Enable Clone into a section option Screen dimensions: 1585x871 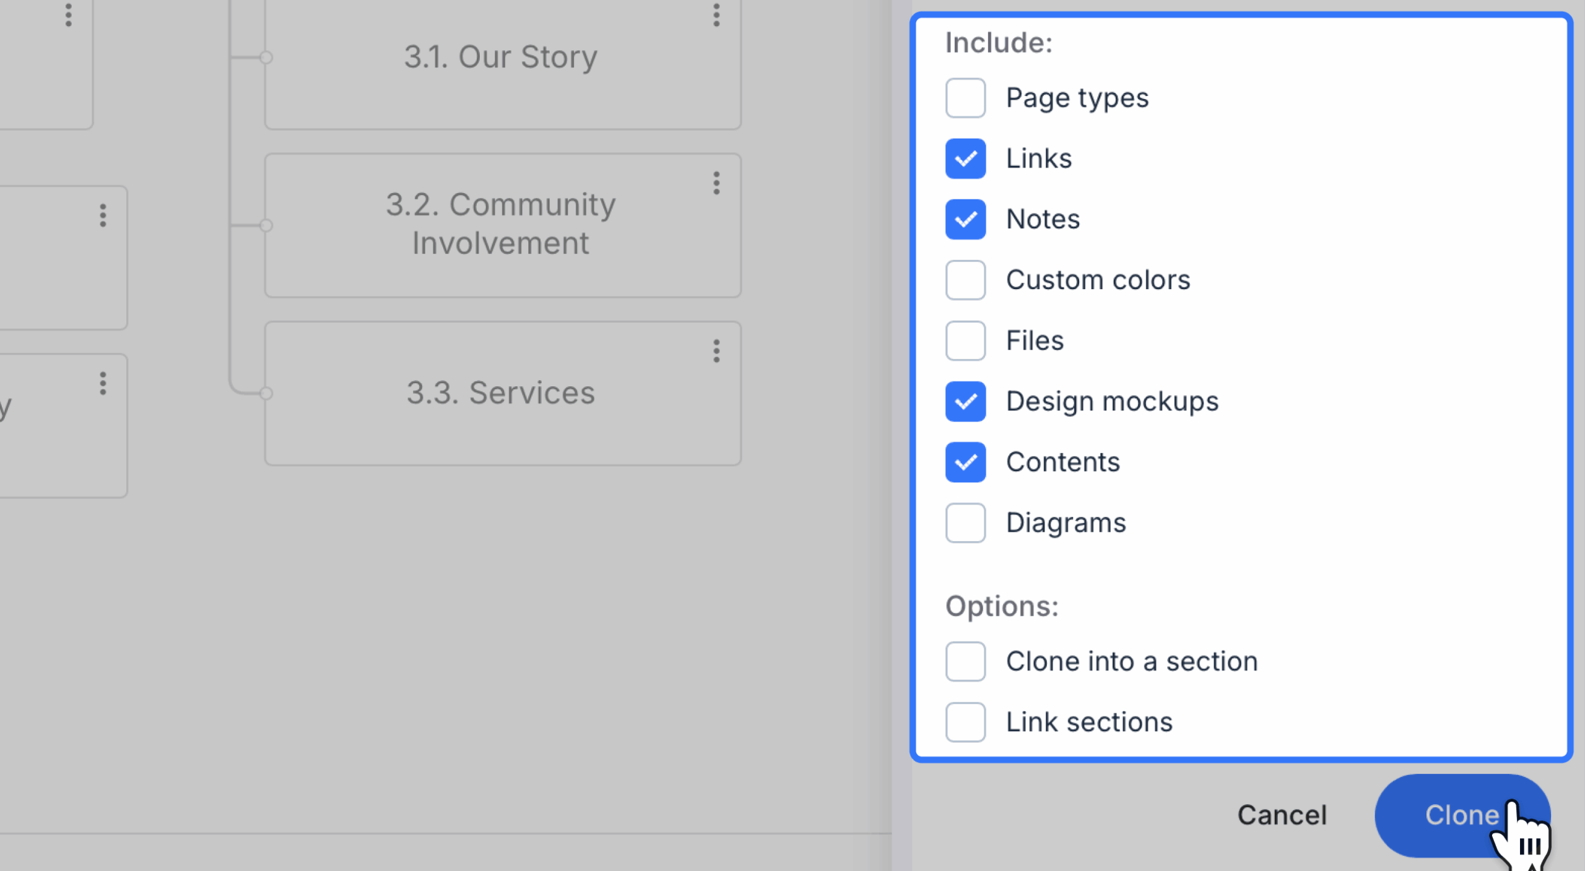(x=965, y=661)
